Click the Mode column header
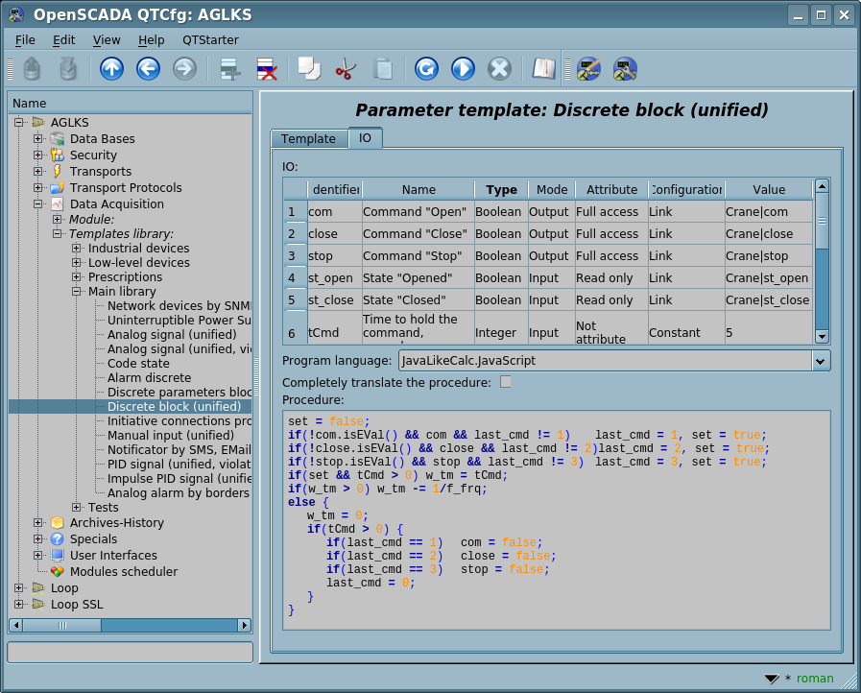The image size is (861, 693). [552, 189]
